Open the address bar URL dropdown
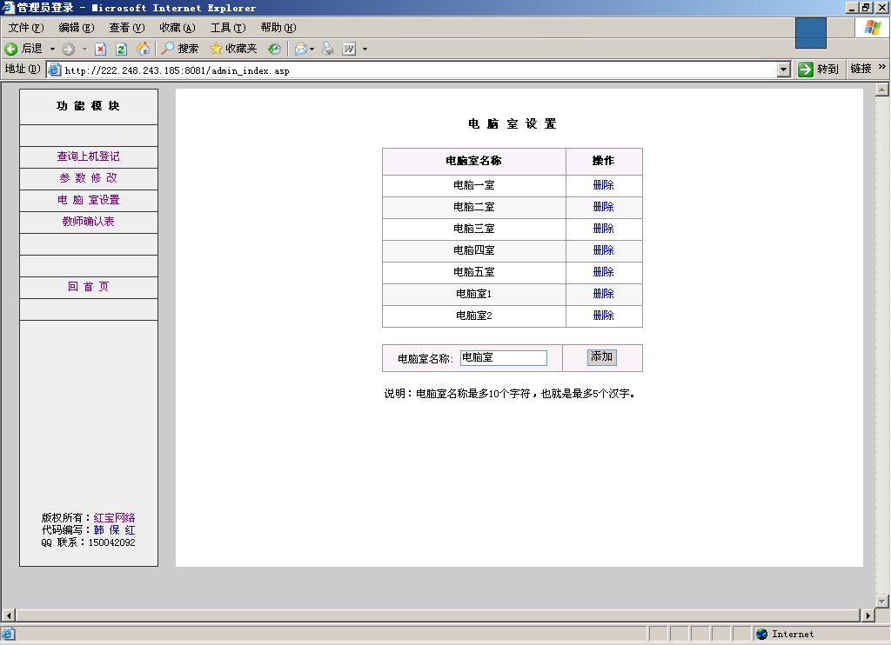The width and height of the screenshot is (891, 645). [x=782, y=68]
